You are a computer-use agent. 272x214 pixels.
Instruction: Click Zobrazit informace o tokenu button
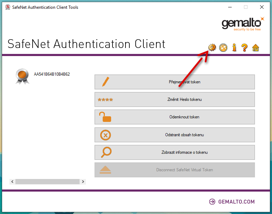pyautogui.click(x=175, y=152)
